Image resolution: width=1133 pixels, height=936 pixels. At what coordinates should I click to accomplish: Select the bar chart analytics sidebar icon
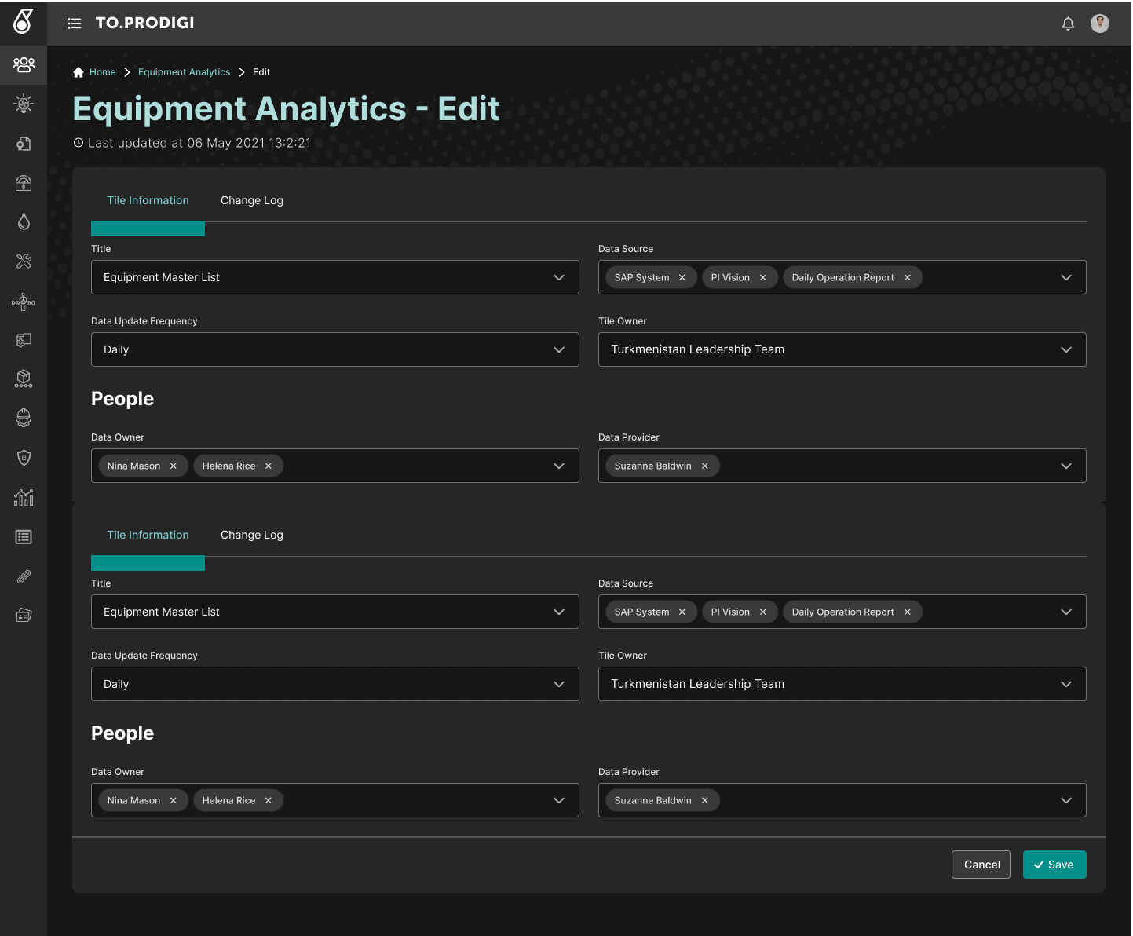pyautogui.click(x=24, y=497)
